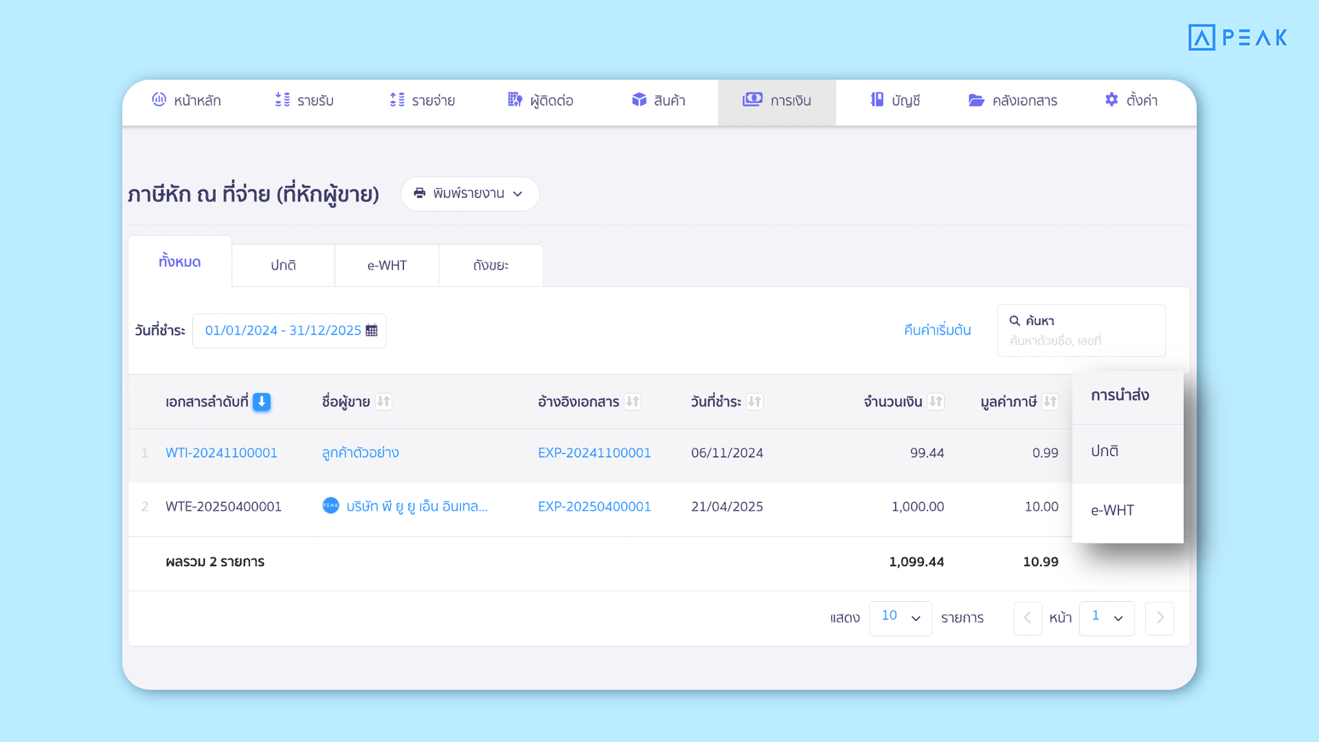Click sort icon beside มูลค่าภาษี column
This screenshot has height=742, width=1319.
[x=1050, y=402]
